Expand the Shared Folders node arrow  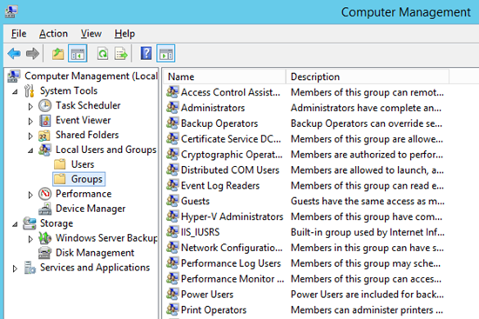pos(30,136)
